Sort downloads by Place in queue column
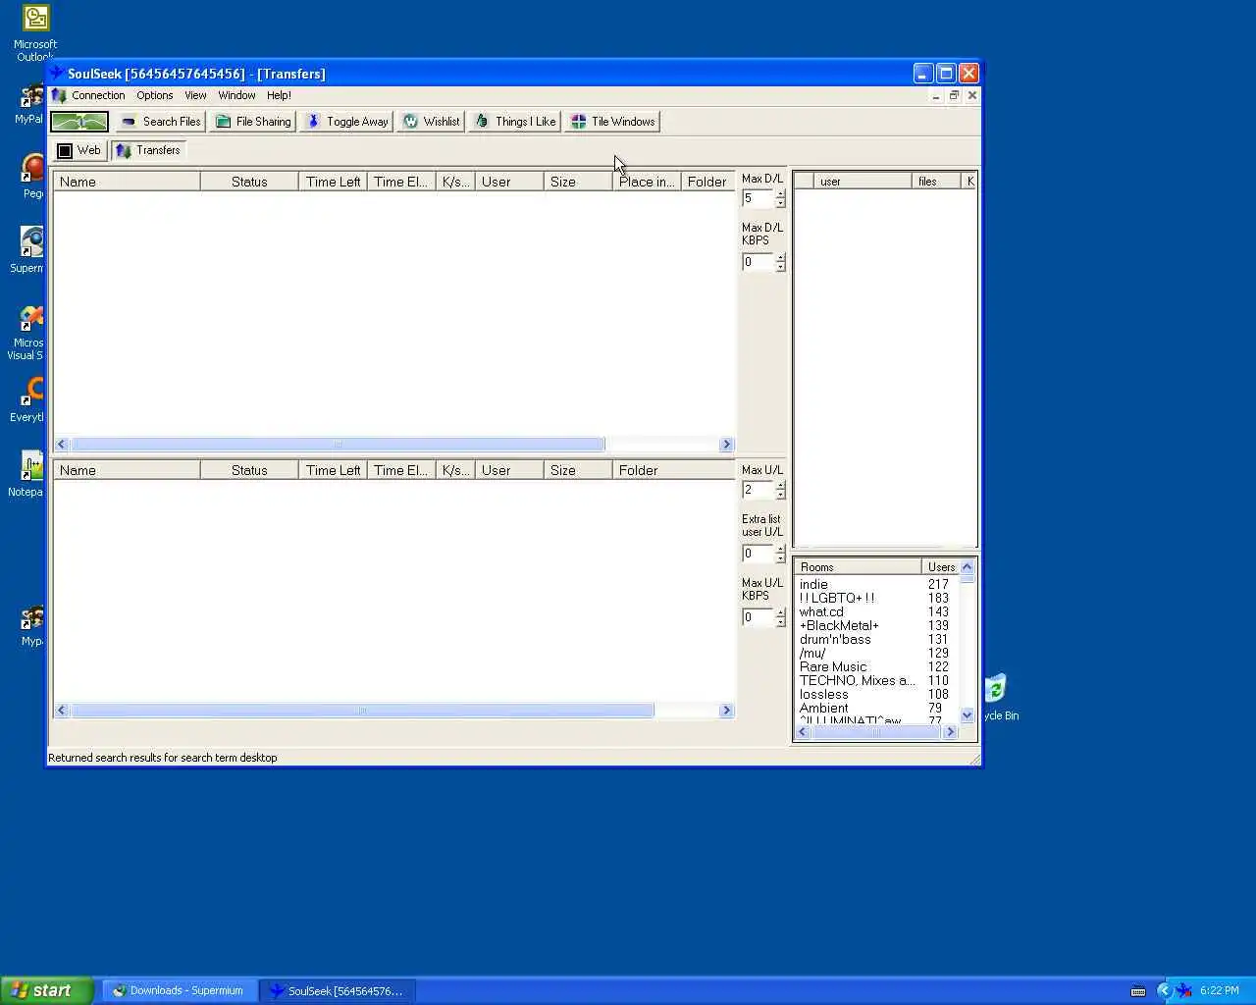This screenshot has height=1005, width=1256. (x=647, y=182)
